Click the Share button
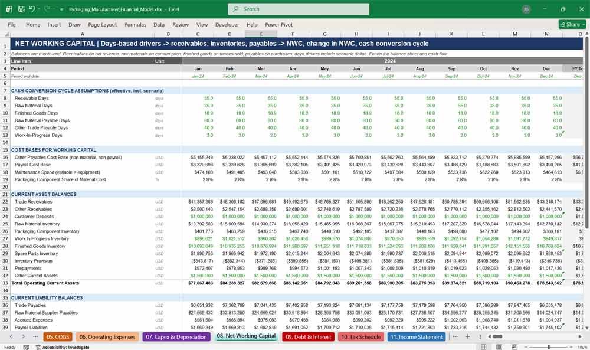 pyautogui.click(x=572, y=24)
